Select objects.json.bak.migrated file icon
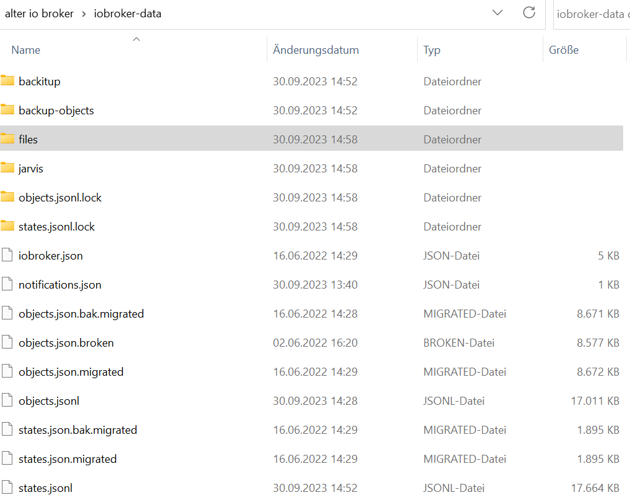This screenshot has height=503, width=630. pyautogui.click(x=7, y=313)
